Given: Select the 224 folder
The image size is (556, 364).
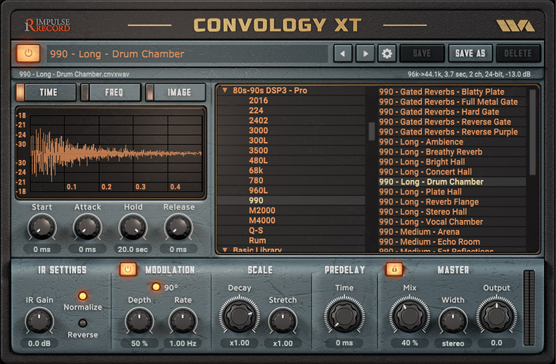Looking at the screenshot, I should [256, 110].
